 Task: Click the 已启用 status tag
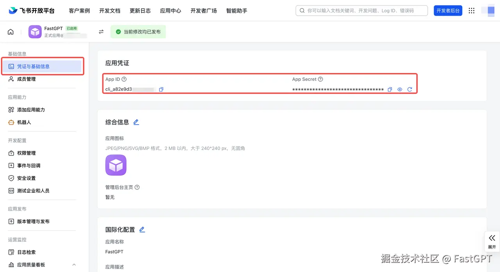click(x=71, y=29)
